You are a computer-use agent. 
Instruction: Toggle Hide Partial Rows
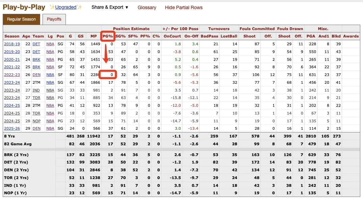[x=184, y=7]
